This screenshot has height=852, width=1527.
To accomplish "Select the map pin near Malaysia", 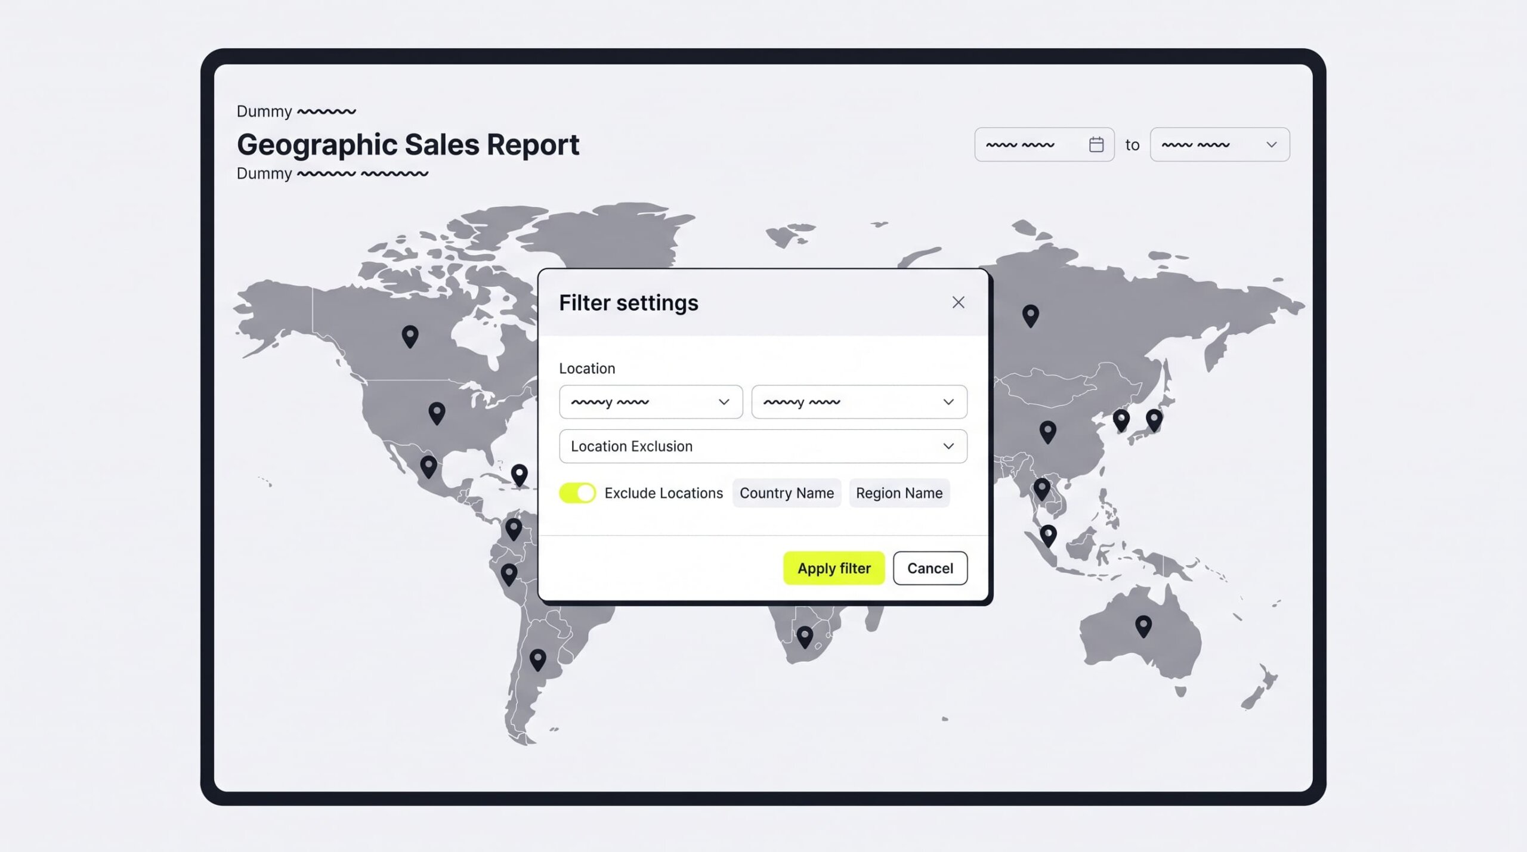I will [x=1048, y=536].
